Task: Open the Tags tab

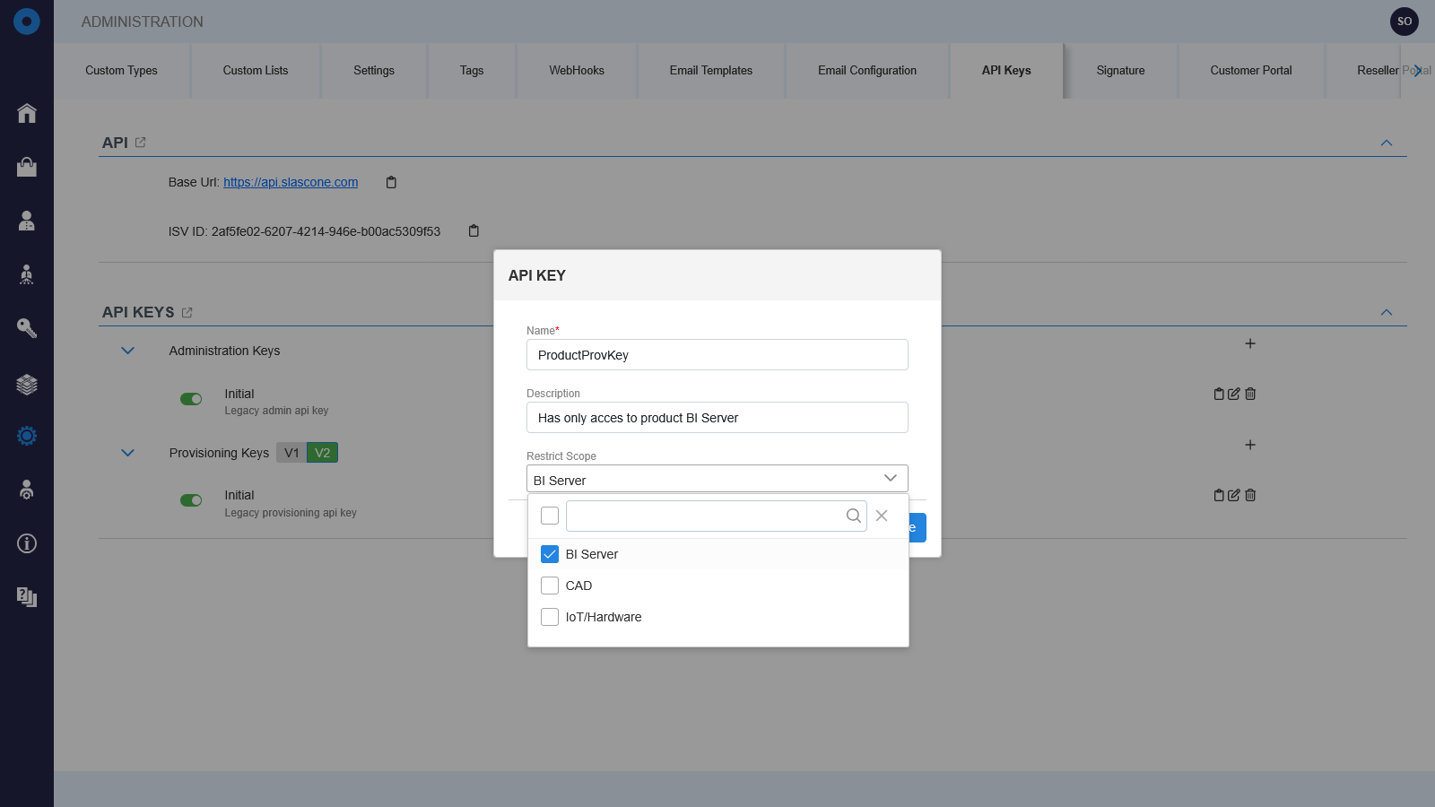Action: coord(472,70)
